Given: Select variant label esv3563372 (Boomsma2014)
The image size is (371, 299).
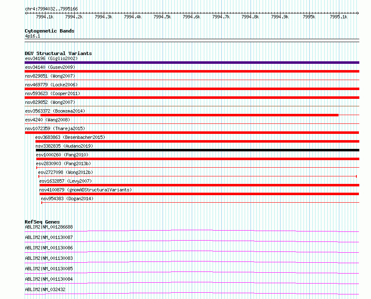Looking at the screenshot, I should (55, 111).
